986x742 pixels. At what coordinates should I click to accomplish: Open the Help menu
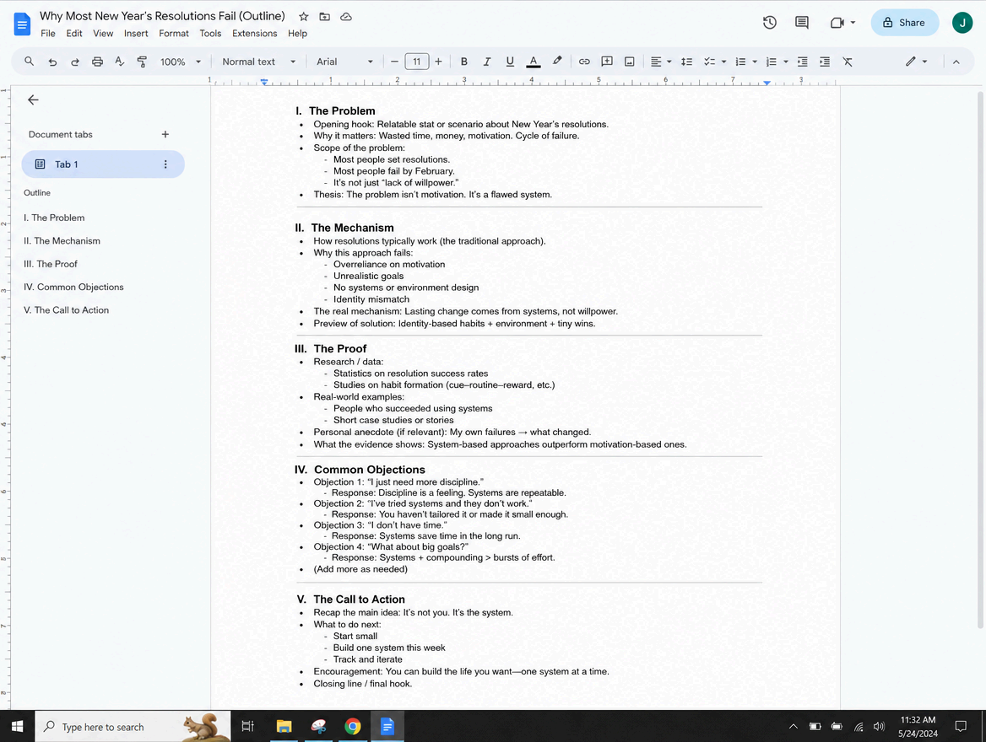[x=297, y=33]
